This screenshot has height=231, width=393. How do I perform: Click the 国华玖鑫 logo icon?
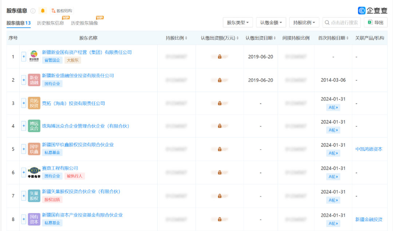coord(34,149)
